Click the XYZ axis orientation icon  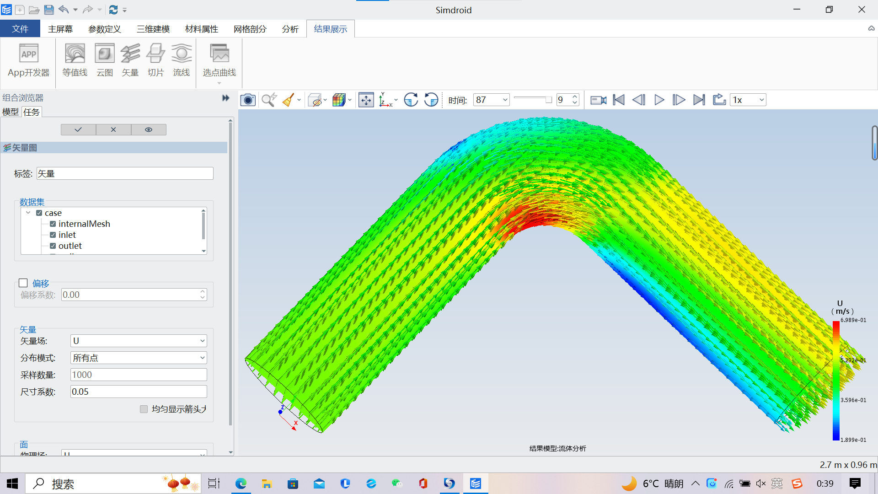[385, 100]
